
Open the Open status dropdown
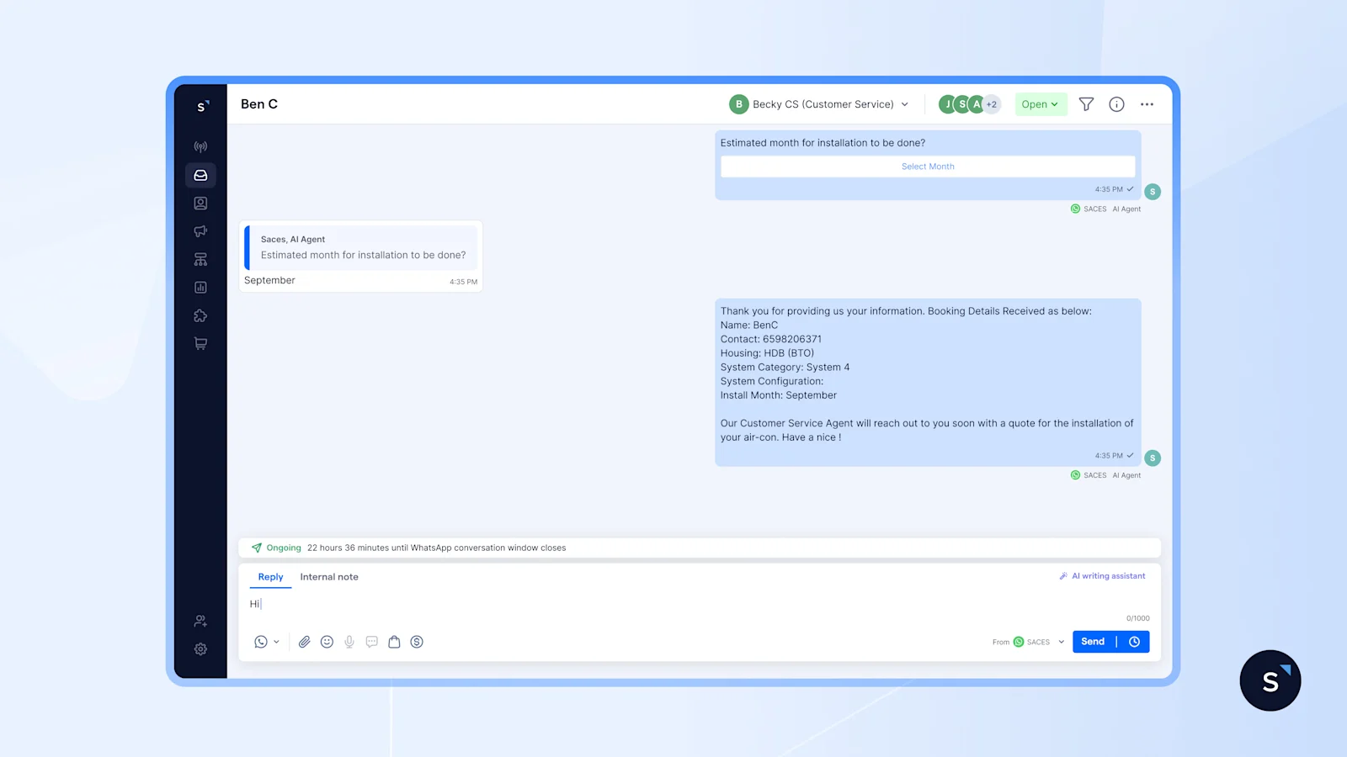1041,104
